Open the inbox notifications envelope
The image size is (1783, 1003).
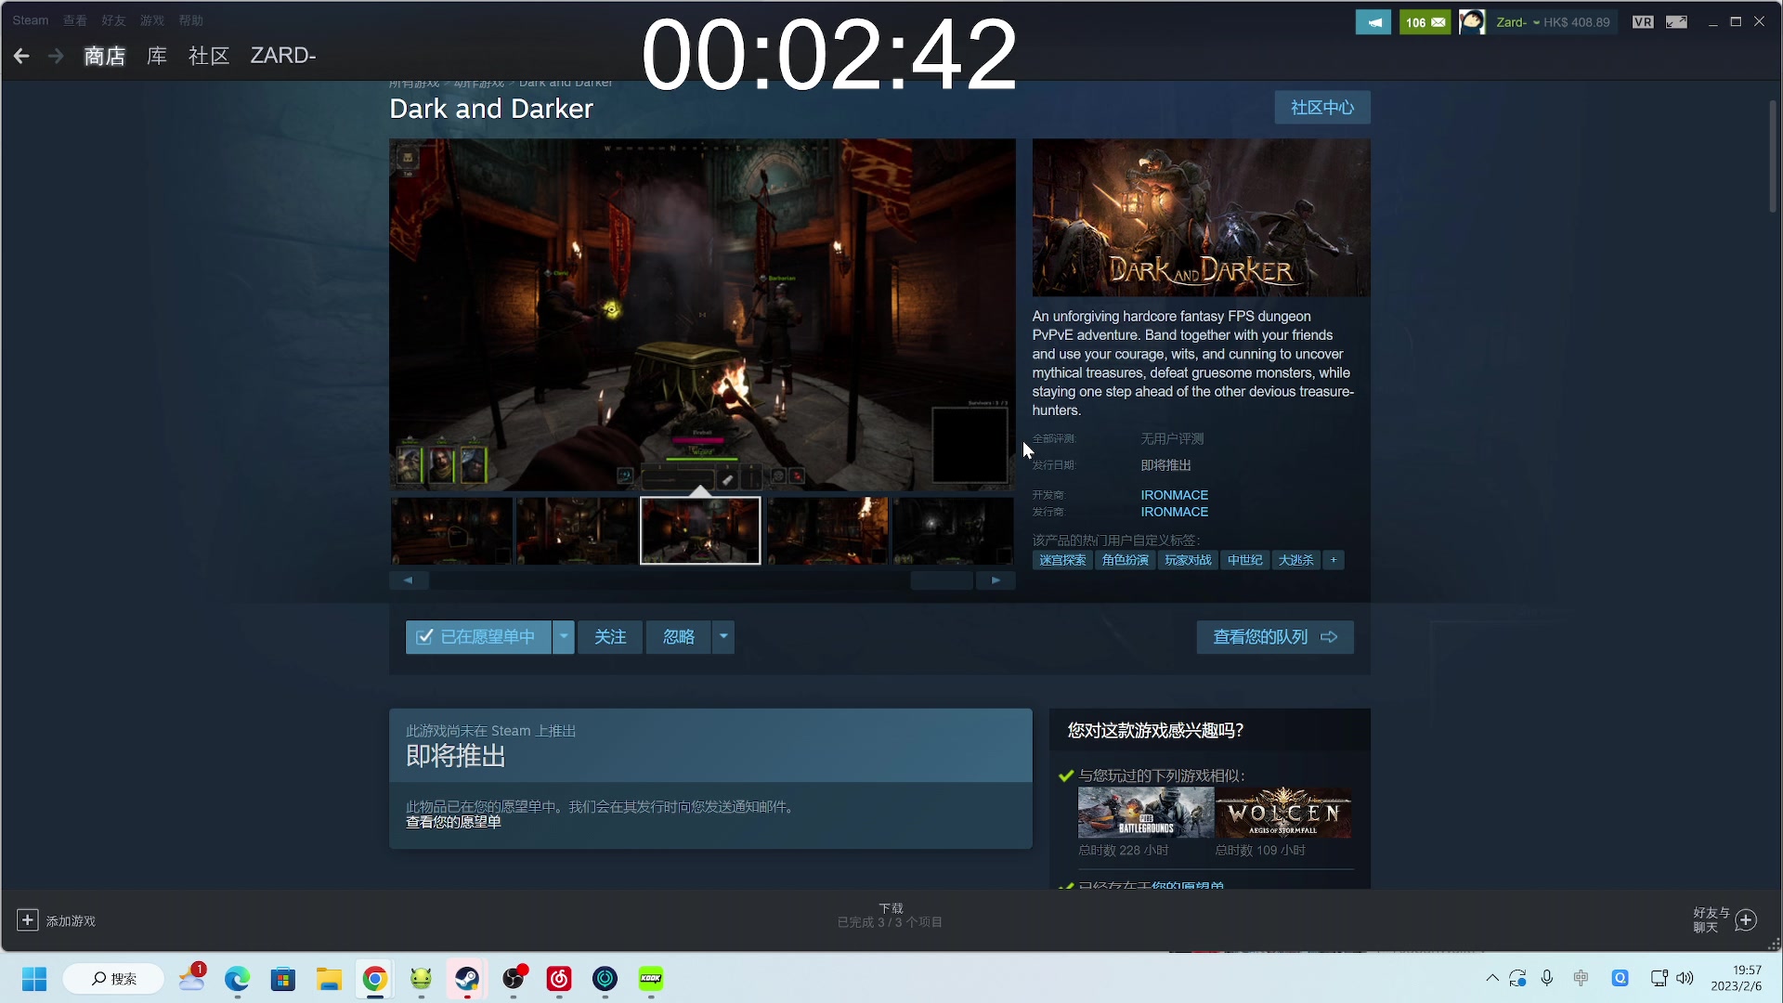point(1425,22)
